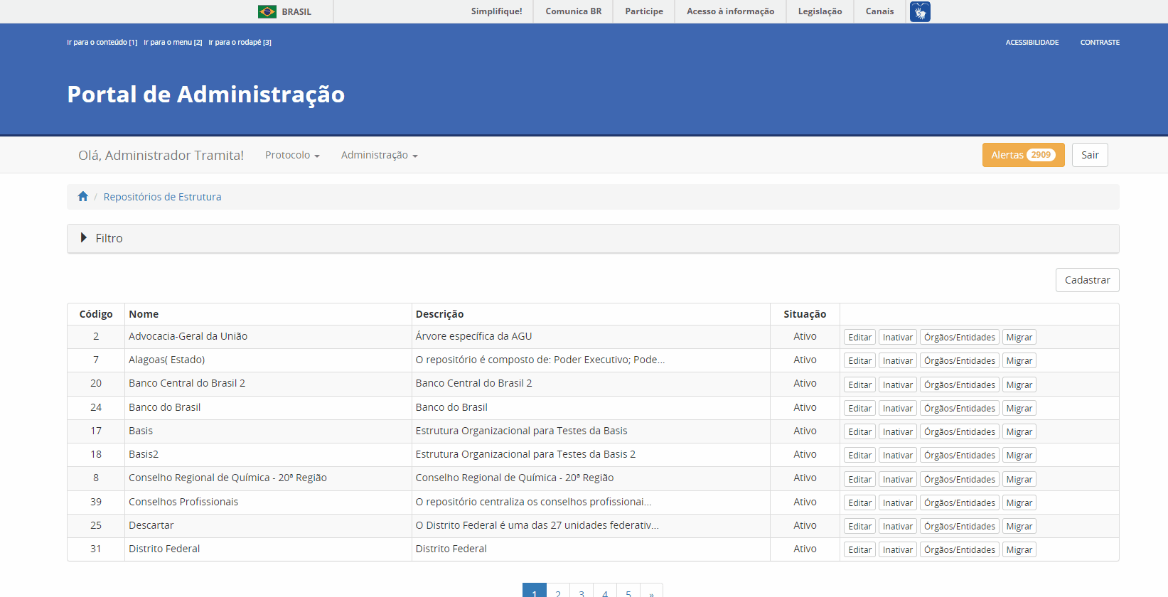1168x597 pixels.
Task: Migrar Advocacia-Geral da União repository
Action: pyautogui.click(x=1019, y=338)
